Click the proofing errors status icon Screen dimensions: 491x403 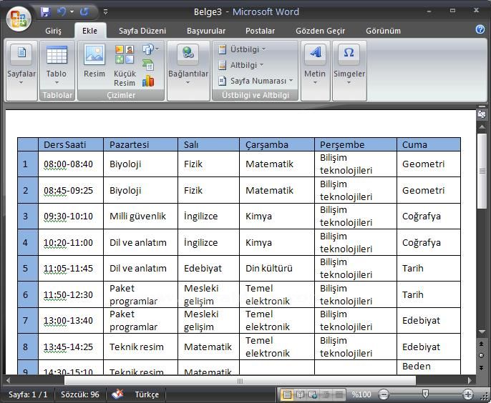(117, 394)
